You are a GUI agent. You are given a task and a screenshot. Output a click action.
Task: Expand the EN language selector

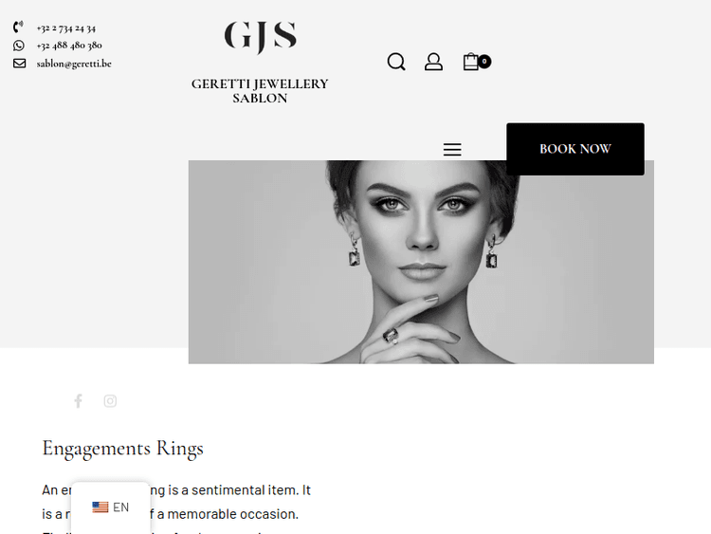110,507
